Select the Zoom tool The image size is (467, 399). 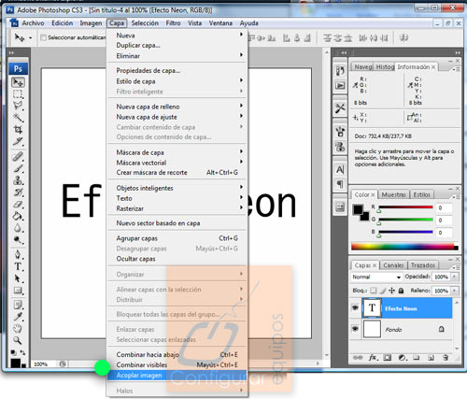pos(18,340)
